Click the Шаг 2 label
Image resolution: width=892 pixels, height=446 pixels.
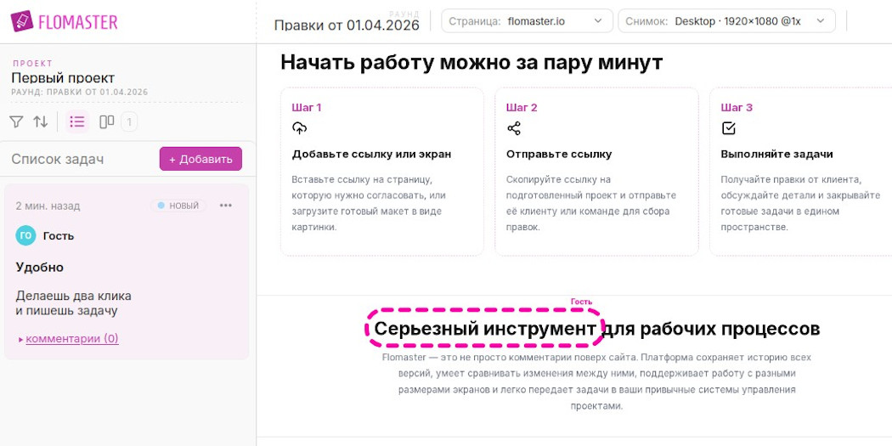tap(522, 108)
